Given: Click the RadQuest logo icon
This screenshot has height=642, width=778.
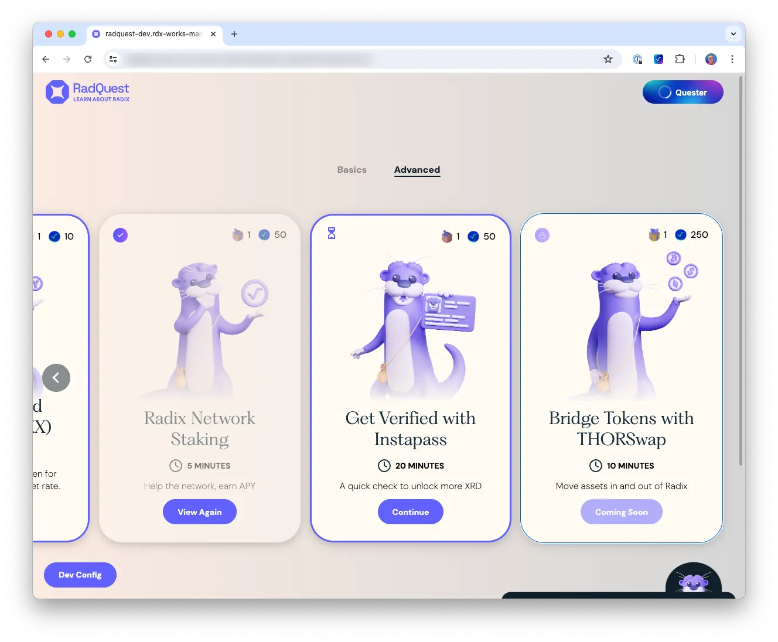Looking at the screenshot, I should click(57, 92).
